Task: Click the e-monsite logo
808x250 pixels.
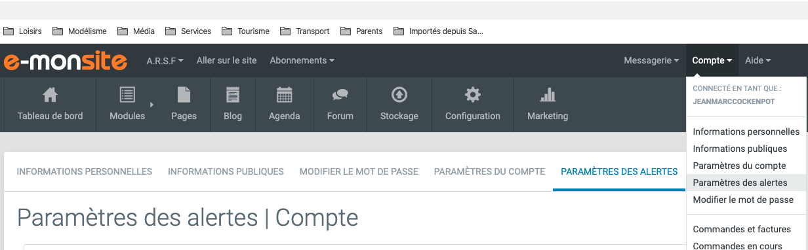Action: click(x=66, y=61)
